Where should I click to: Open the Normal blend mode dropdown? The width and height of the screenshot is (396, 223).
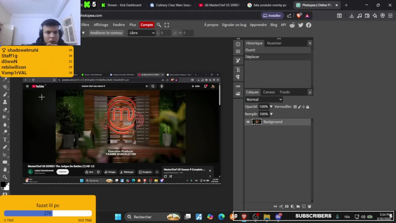tap(264, 99)
